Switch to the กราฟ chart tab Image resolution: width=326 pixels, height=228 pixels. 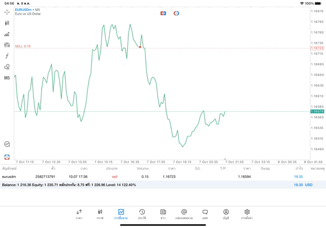(100, 214)
